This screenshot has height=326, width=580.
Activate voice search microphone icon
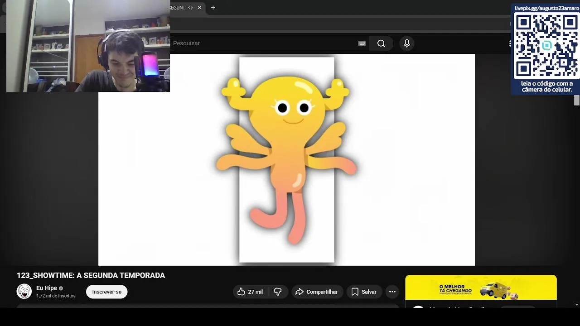(x=406, y=43)
